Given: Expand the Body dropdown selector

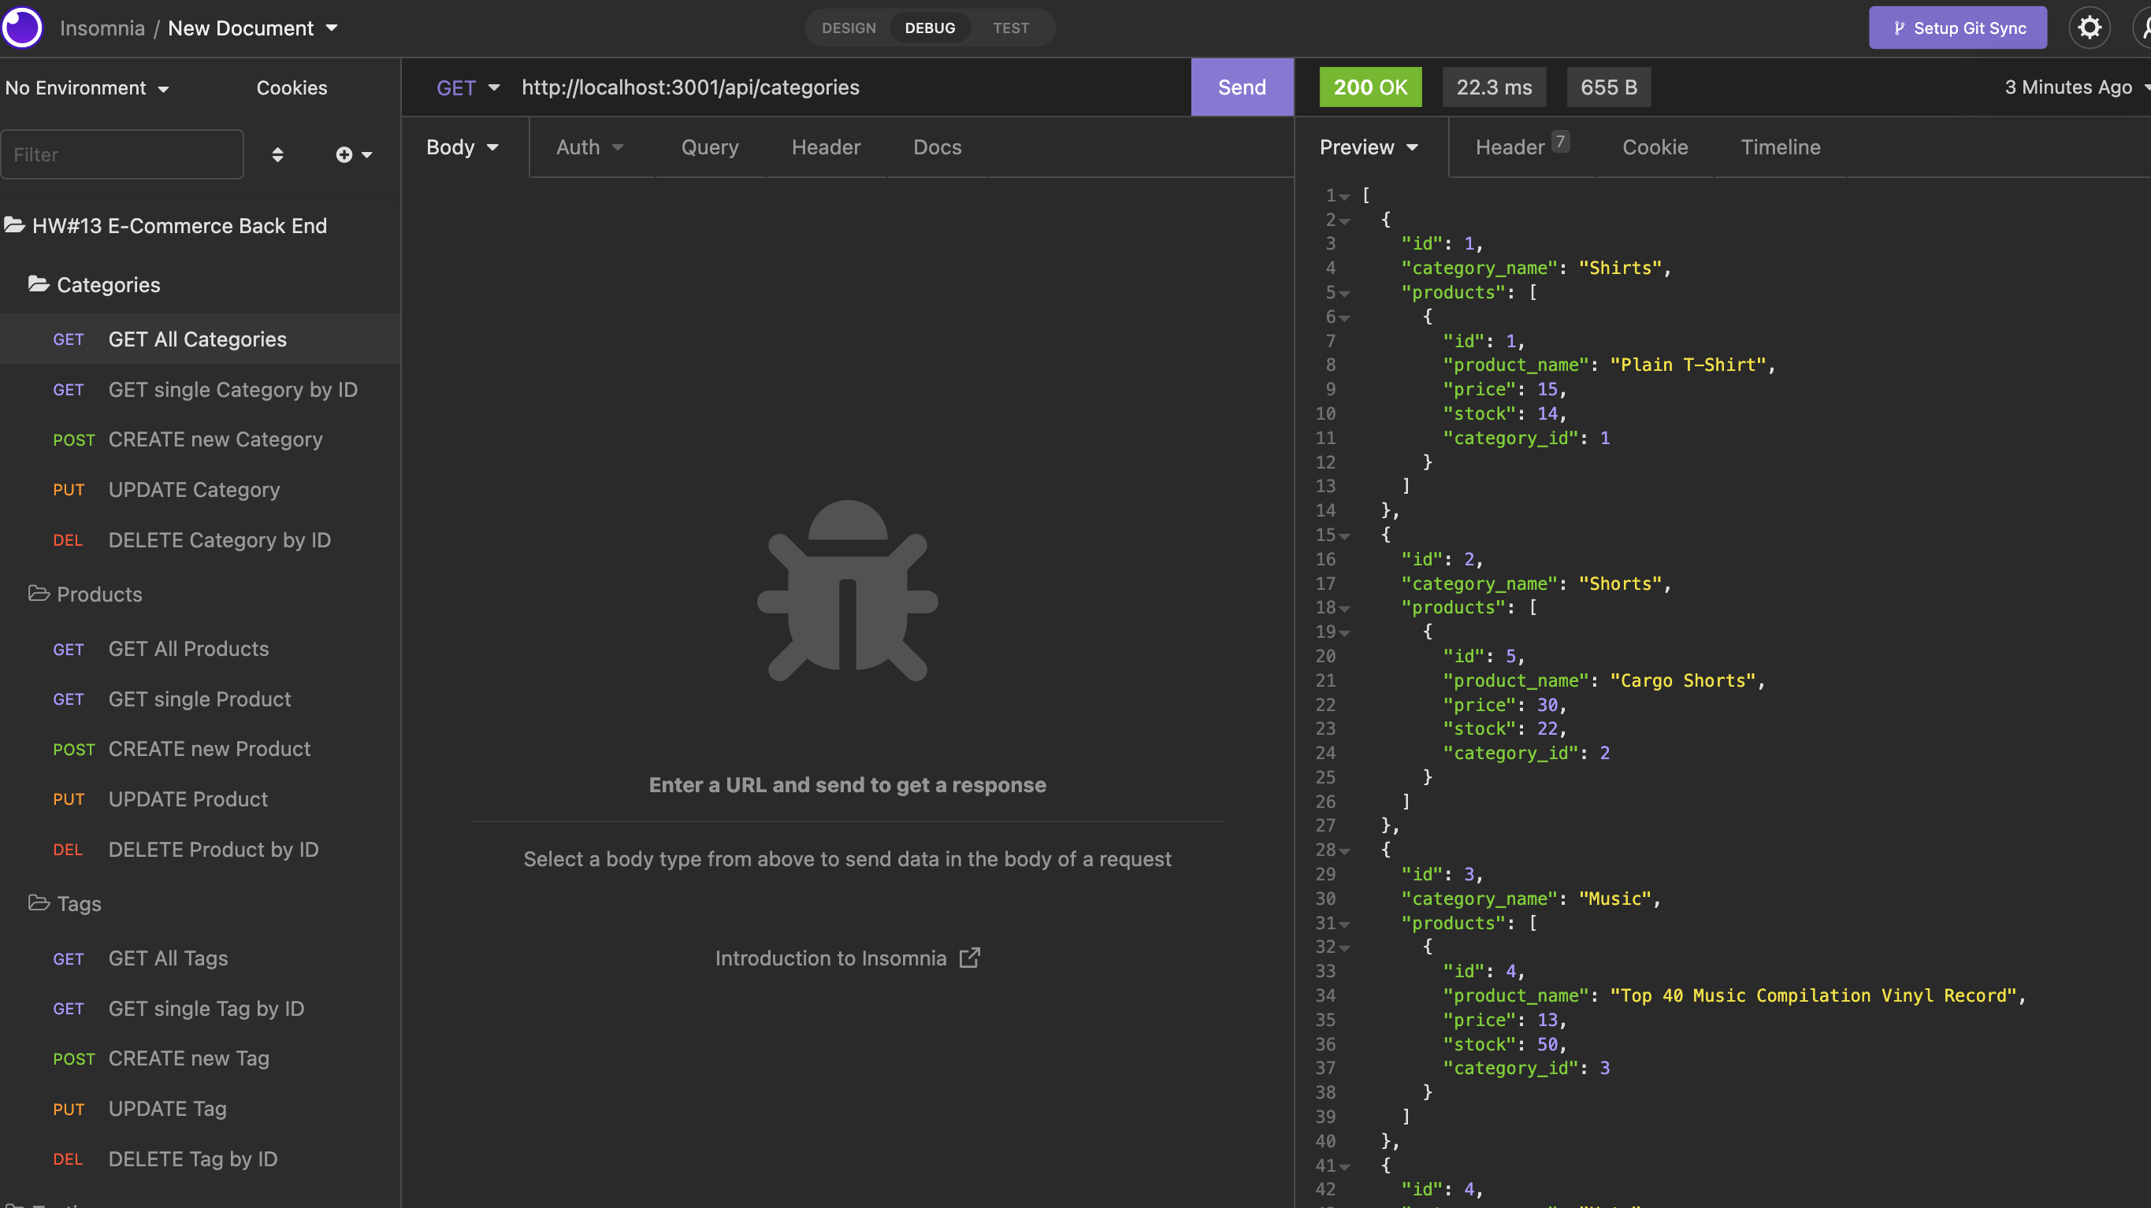Looking at the screenshot, I should point(461,146).
